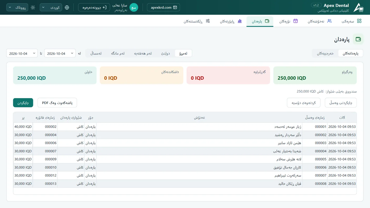Click the 40,000 IQD amount cell

click(23, 127)
